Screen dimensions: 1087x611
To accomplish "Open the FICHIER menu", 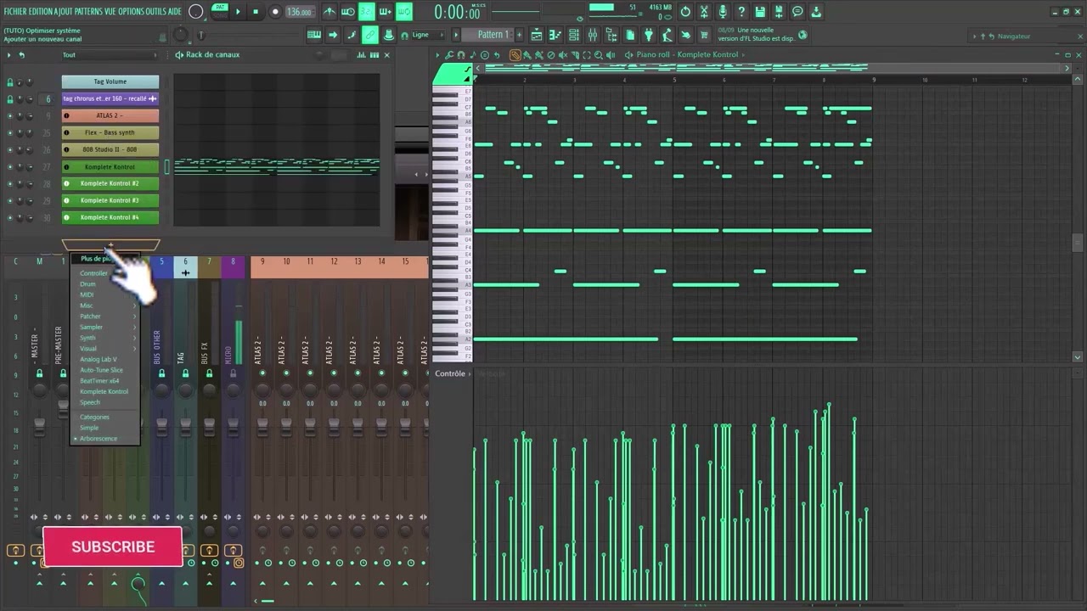I will (x=15, y=12).
